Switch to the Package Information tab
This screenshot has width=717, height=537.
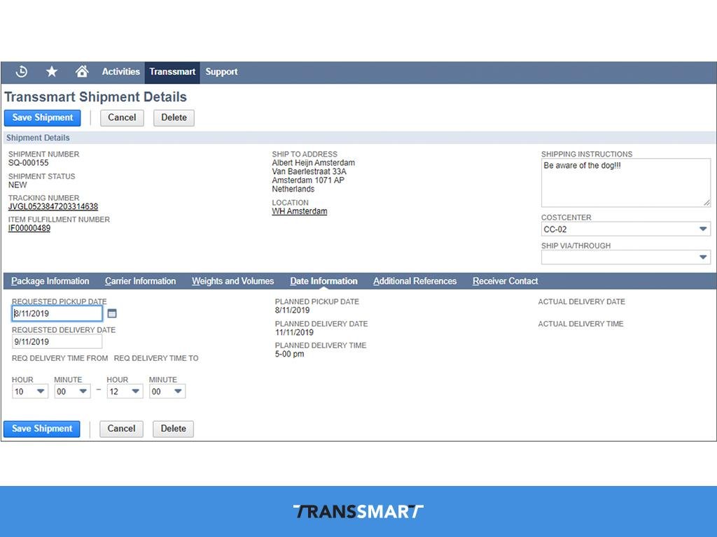click(x=50, y=281)
